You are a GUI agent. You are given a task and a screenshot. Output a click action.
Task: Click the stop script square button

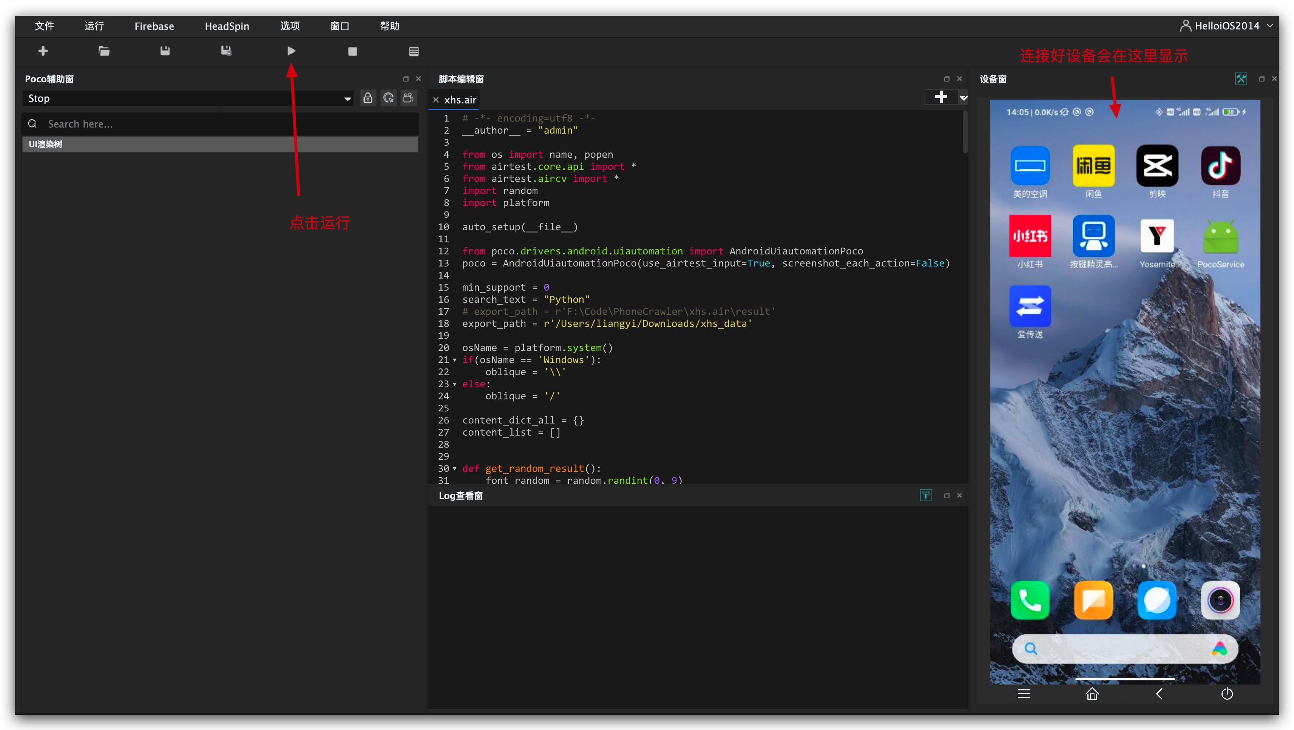pyautogui.click(x=353, y=51)
